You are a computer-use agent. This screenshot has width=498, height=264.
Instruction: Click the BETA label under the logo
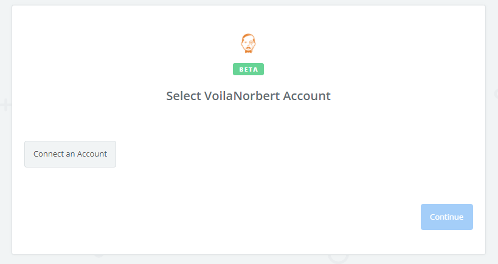click(x=248, y=69)
